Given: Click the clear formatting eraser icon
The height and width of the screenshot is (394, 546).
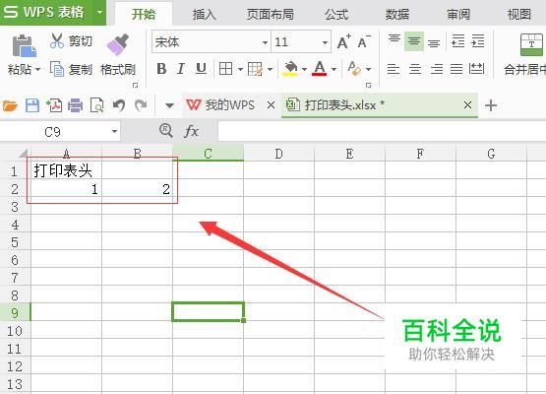Looking at the screenshot, I should (354, 69).
